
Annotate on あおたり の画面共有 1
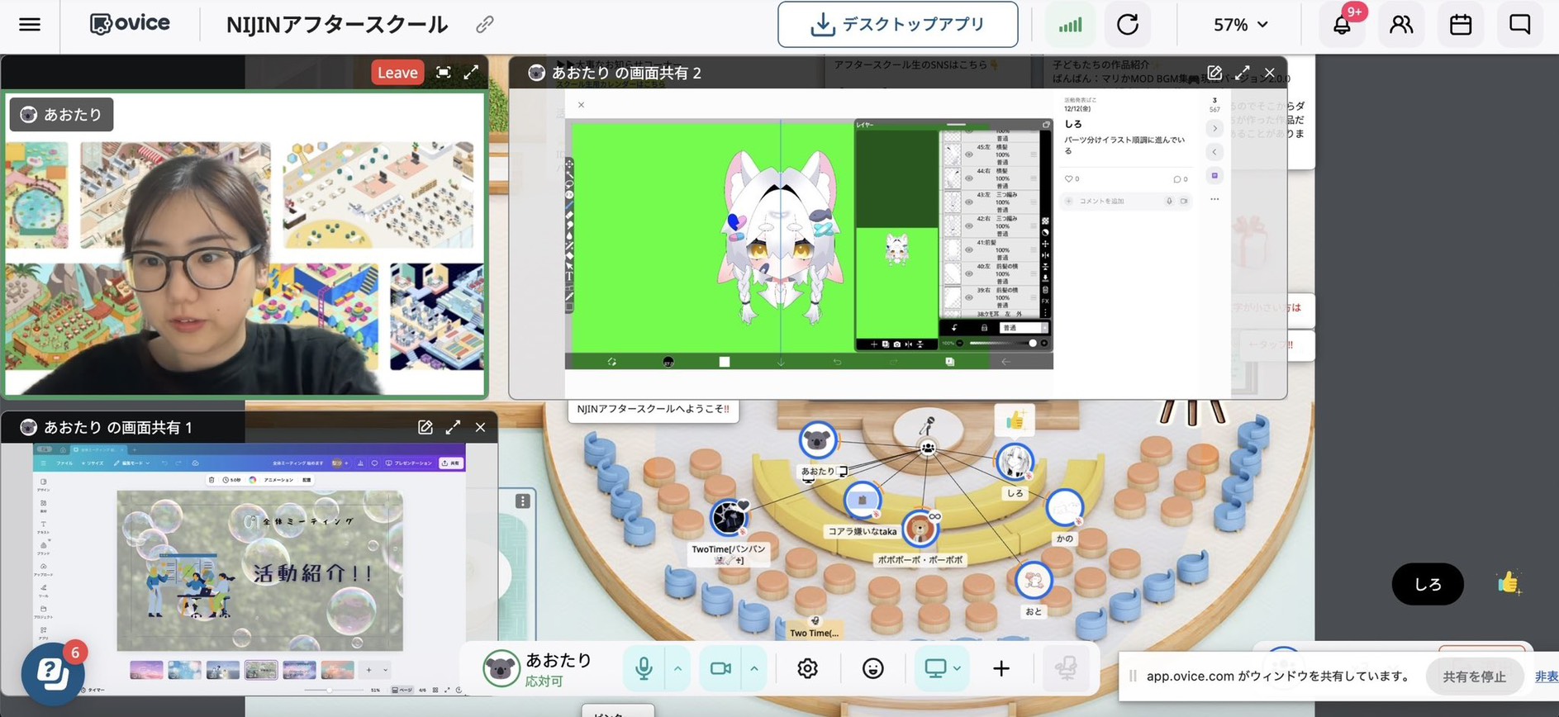point(425,427)
